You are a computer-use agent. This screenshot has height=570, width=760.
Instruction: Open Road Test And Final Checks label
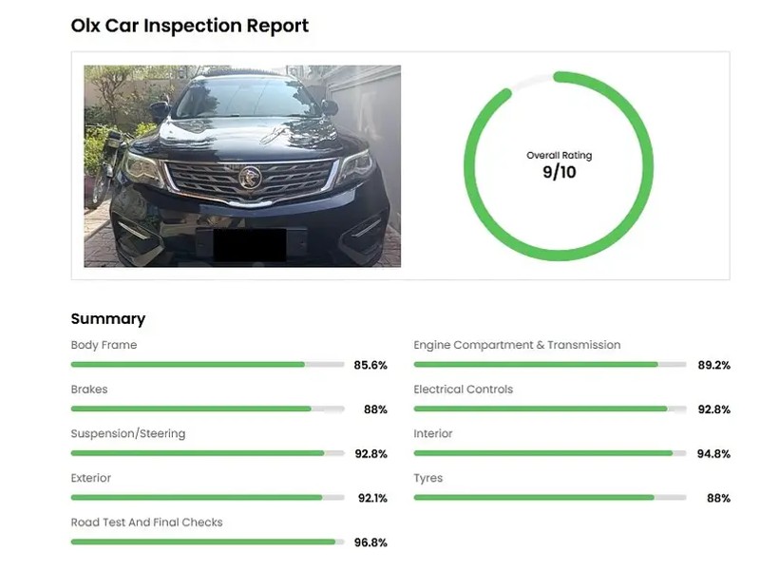click(147, 522)
